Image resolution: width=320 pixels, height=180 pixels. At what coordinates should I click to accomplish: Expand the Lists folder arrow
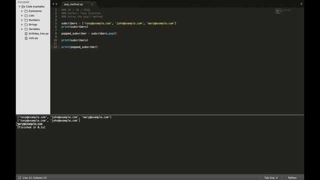(22, 15)
